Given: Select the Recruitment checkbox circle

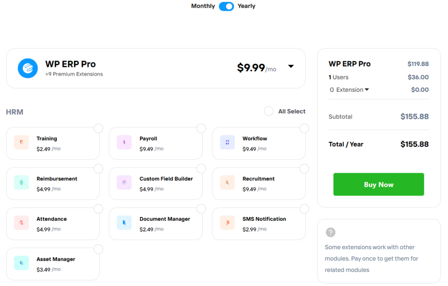Looking at the screenshot, I should (304, 169).
